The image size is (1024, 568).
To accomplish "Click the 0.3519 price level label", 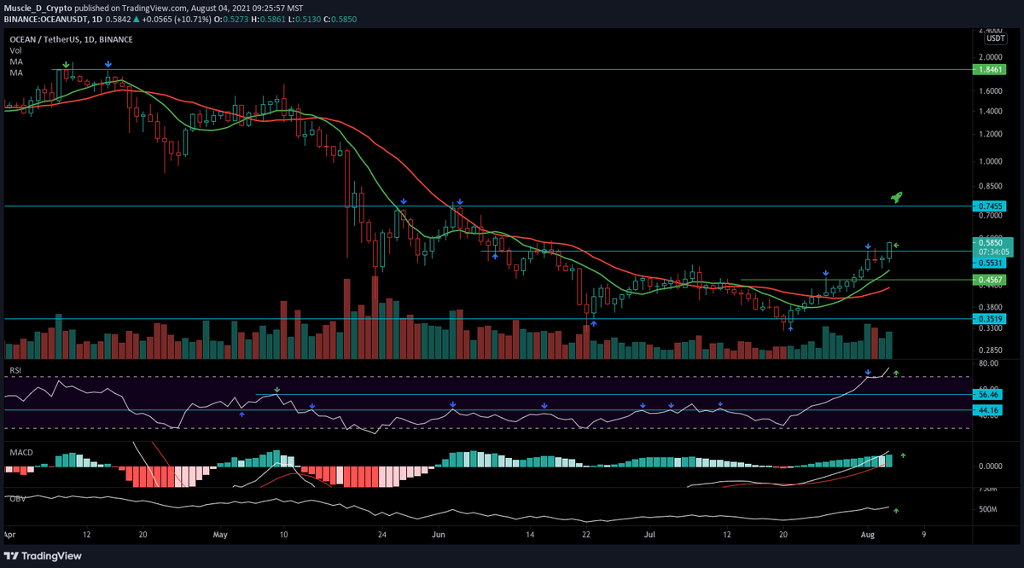I will tap(989, 319).
